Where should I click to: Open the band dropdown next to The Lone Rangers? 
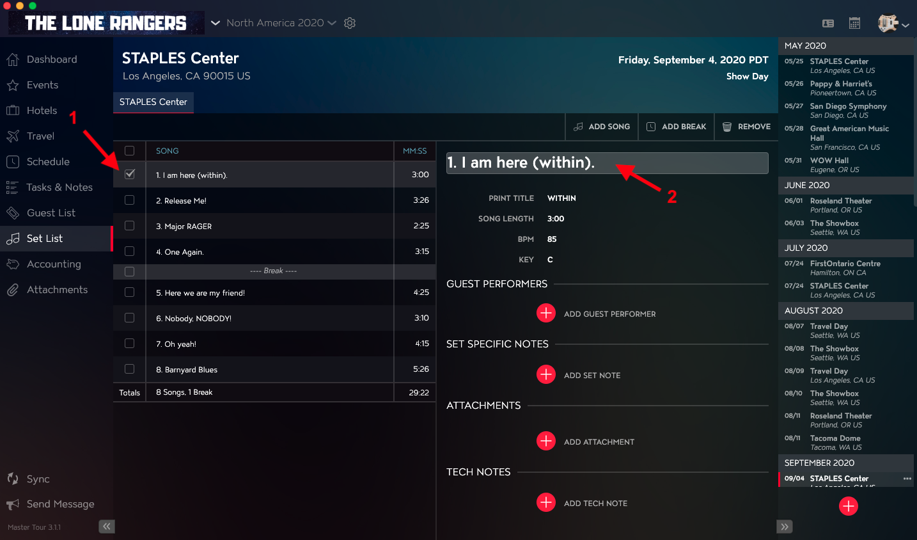coord(216,23)
